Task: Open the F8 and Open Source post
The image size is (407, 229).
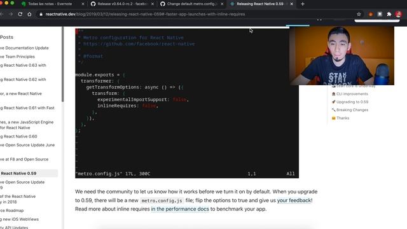Action: (24, 160)
